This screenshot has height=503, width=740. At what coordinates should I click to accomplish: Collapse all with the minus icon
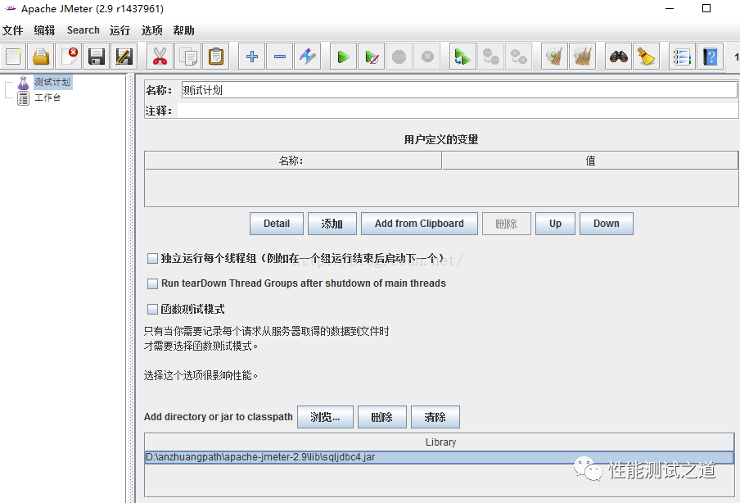click(279, 57)
